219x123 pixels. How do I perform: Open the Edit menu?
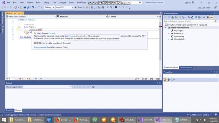15,2
